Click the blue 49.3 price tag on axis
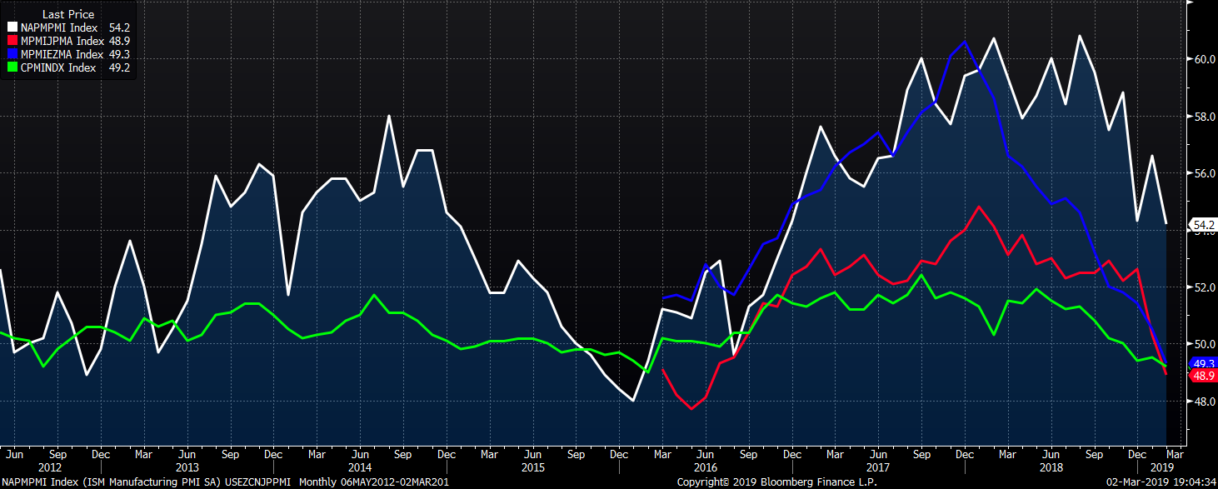This screenshot has height=489, width=1218. [1203, 363]
